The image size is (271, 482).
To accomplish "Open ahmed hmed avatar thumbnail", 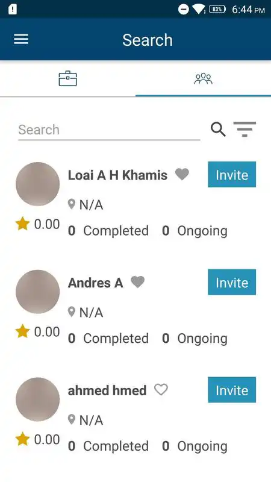I will [37, 399].
